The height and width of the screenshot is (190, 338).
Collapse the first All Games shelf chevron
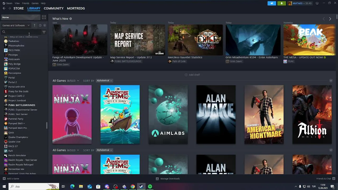click(x=331, y=80)
